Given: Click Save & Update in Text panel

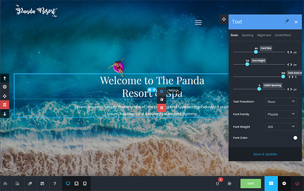Looking at the screenshot, I should (265, 154).
